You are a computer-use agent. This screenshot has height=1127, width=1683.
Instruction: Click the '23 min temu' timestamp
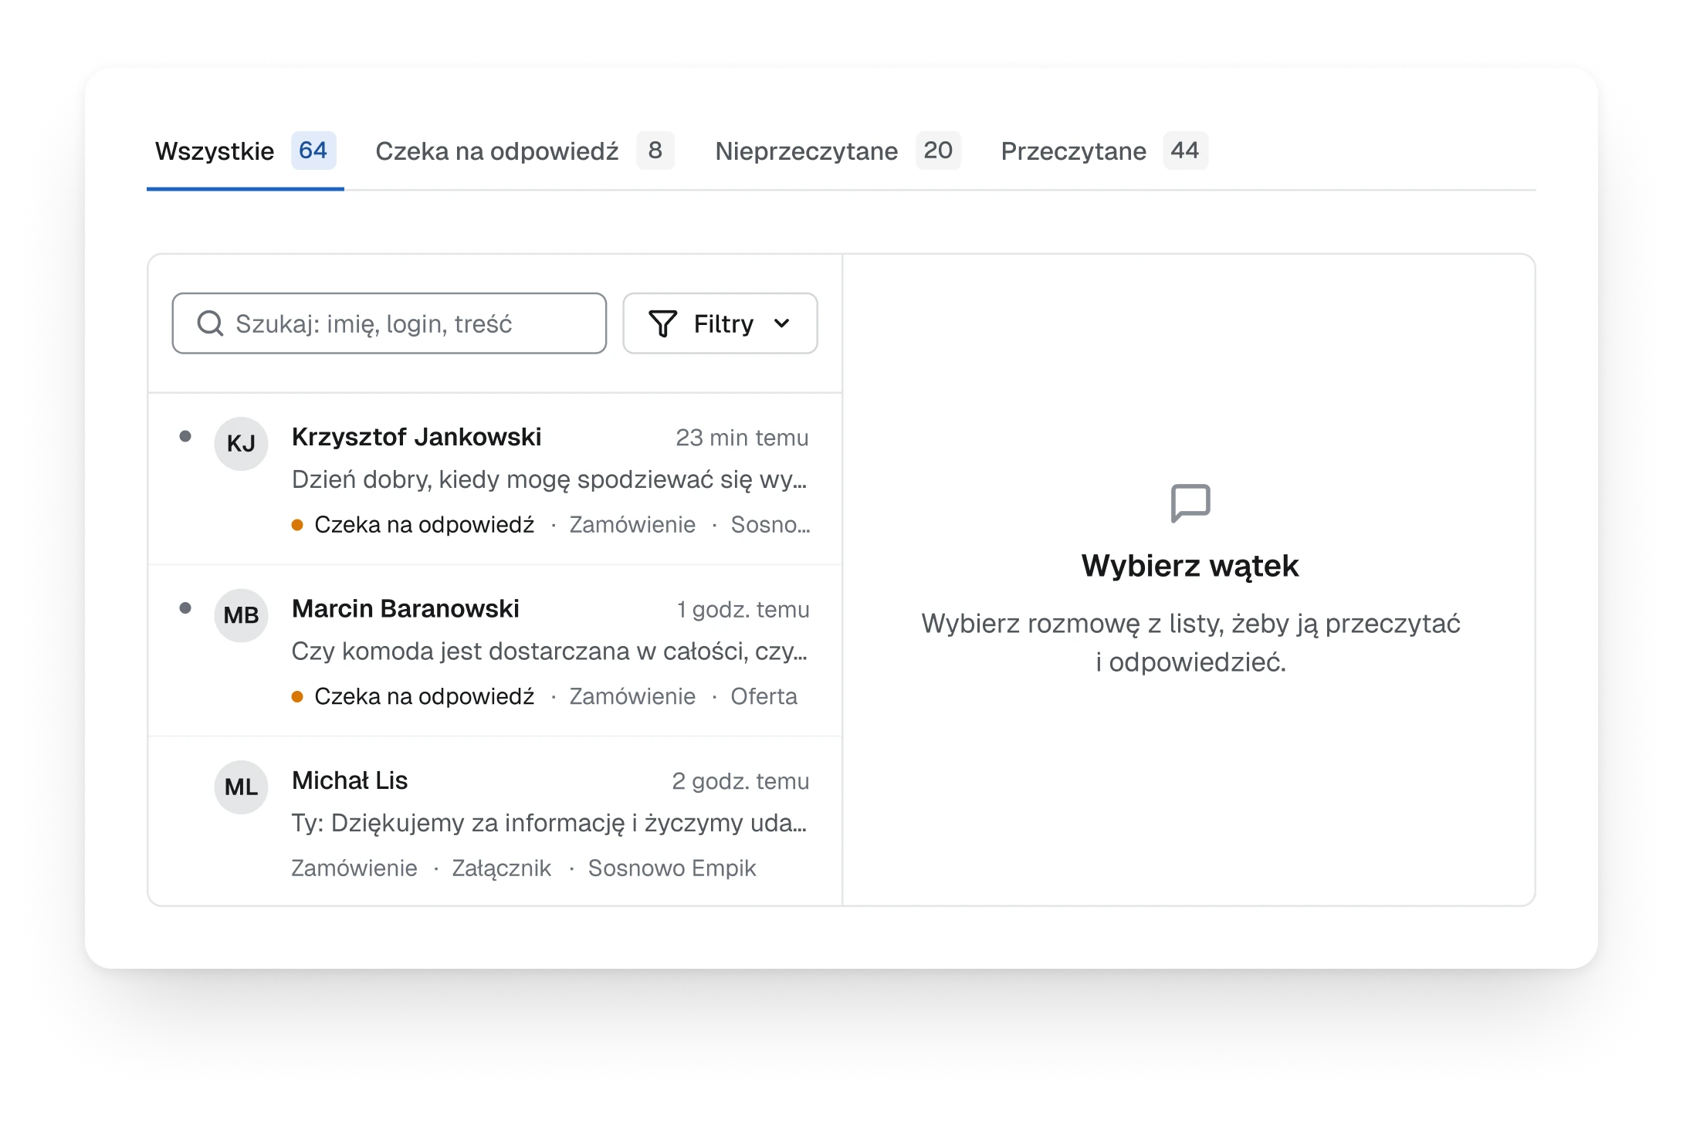pyautogui.click(x=742, y=438)
